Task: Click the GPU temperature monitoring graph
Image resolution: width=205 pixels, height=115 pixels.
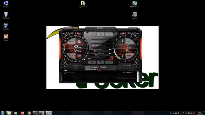Action: 100,77
